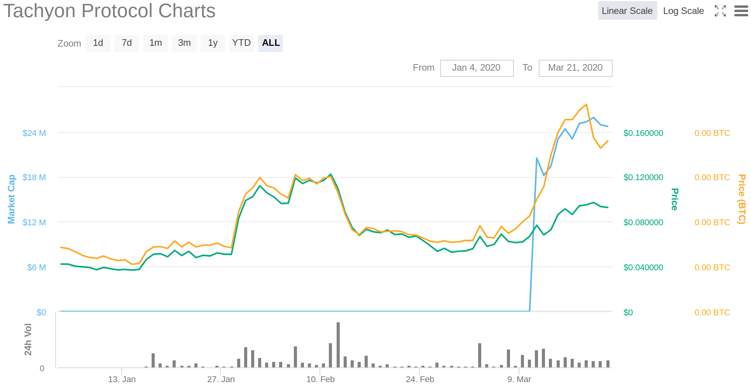The height and width of the screenshot is (386, 751).
Task: Set zoom range to 1m
Action: (x=155, y=43)
